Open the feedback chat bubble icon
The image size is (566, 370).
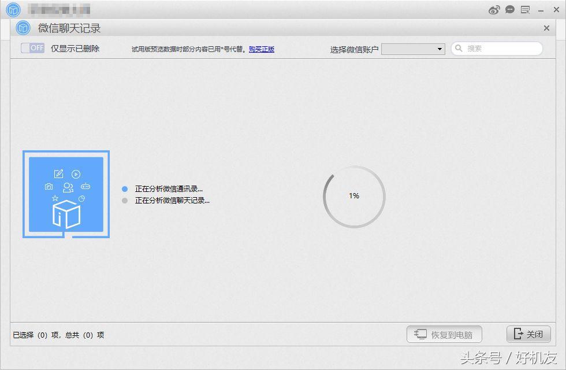click(509, 9)
